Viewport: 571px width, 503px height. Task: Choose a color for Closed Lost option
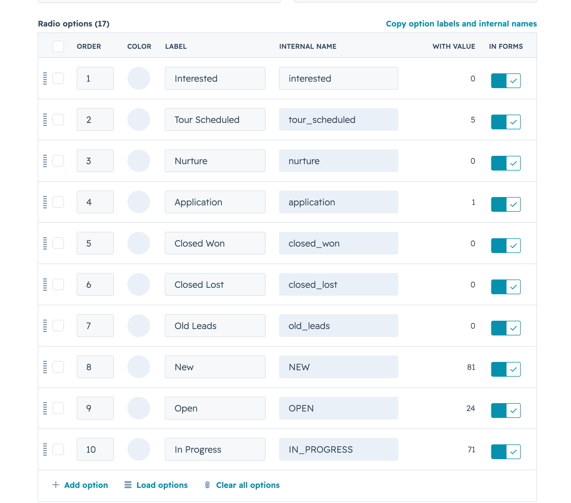coord(139,284)
